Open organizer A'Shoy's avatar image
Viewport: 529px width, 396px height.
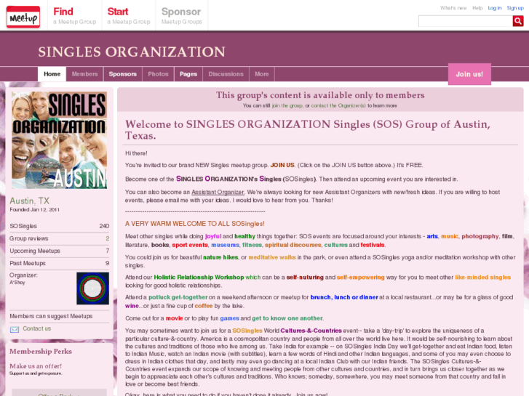coord(93,288)
